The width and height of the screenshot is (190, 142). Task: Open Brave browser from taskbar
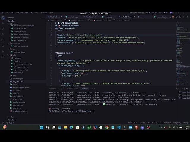click(x=137, y=128)
